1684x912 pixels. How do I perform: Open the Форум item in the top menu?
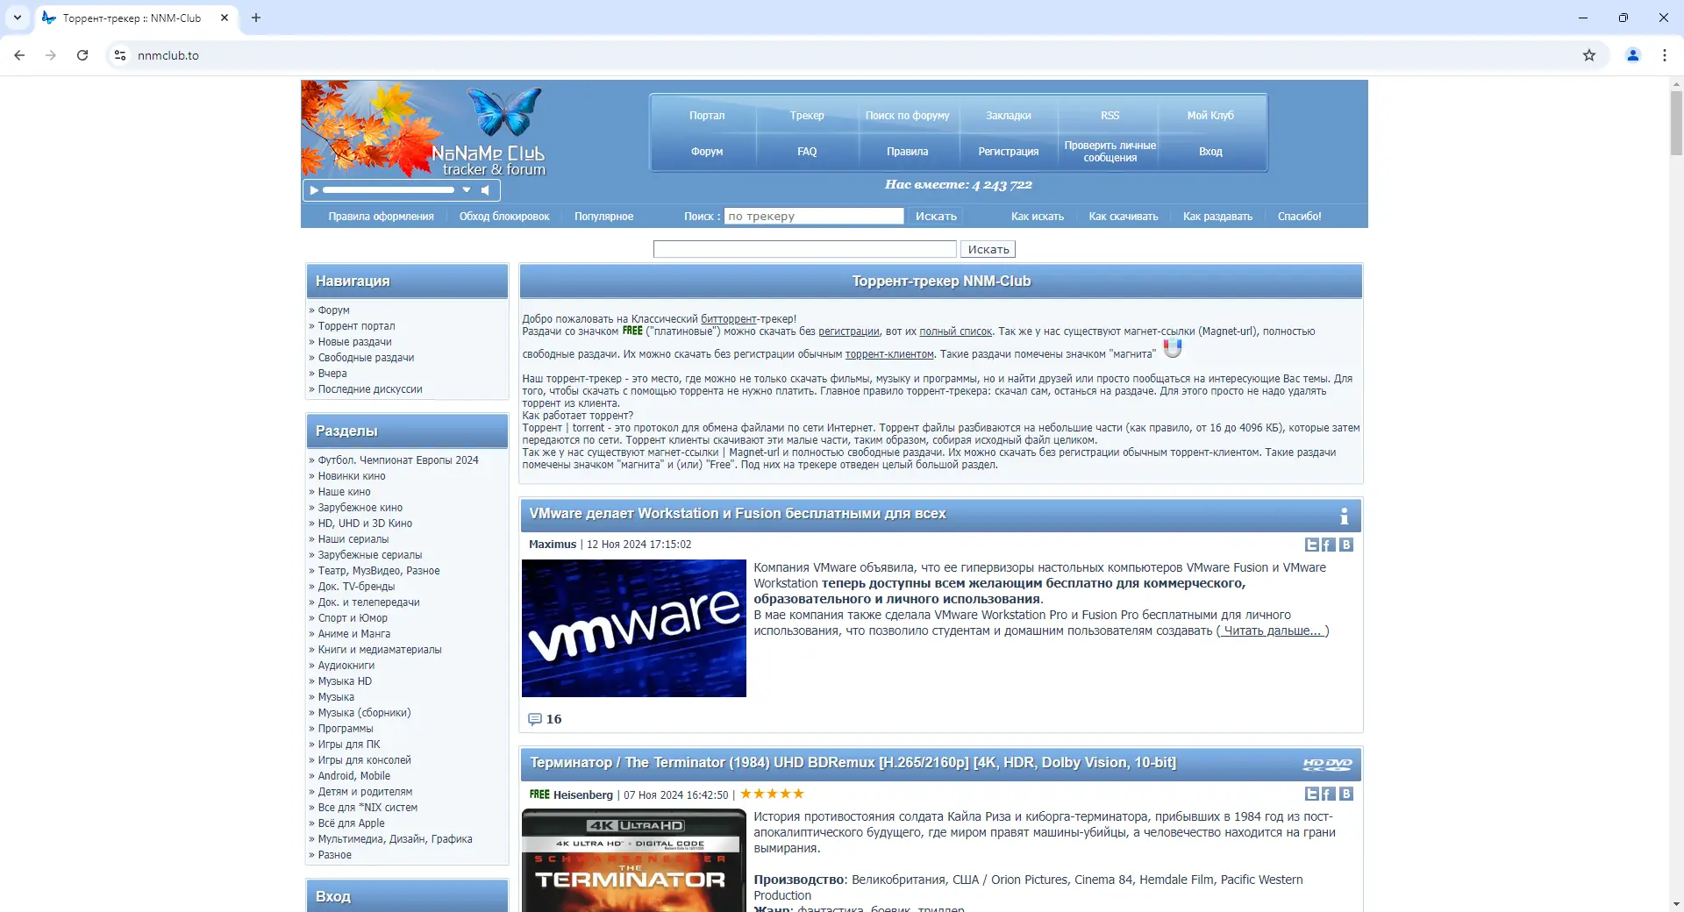(707, 152)
